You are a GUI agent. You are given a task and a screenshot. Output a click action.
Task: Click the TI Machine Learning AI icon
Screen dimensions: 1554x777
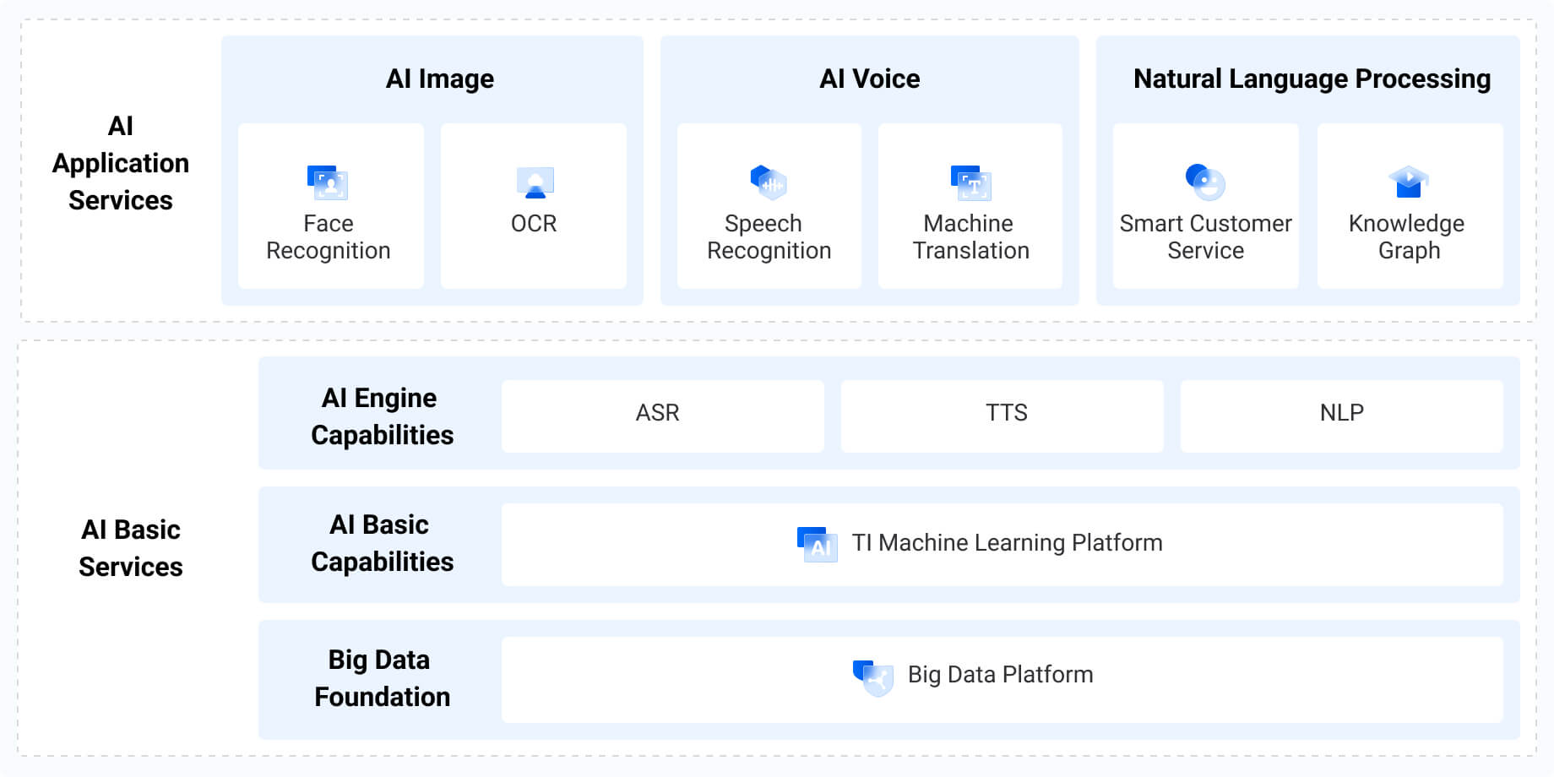pos(818,544)
